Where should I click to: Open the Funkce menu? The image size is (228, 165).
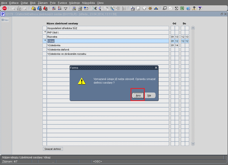point(62,3)
